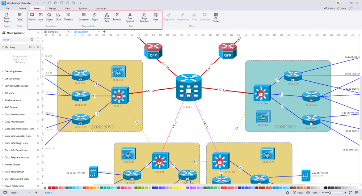The height and width of the screenshot is (196, 362).
Task: Insert a Table
Action: coord(20,17)
